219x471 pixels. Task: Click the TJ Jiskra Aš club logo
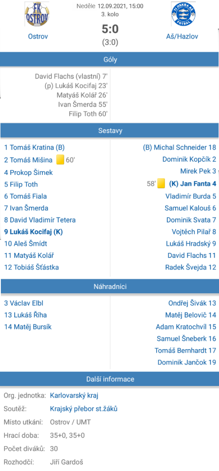pyautogui.click(x=183, y=14)
